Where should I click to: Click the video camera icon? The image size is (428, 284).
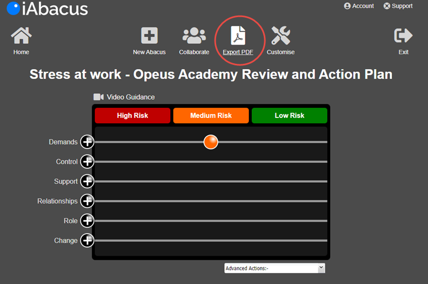tap(98, 97)
